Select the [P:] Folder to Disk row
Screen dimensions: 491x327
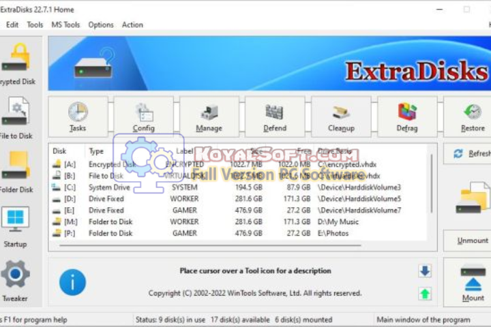point(238,234)
